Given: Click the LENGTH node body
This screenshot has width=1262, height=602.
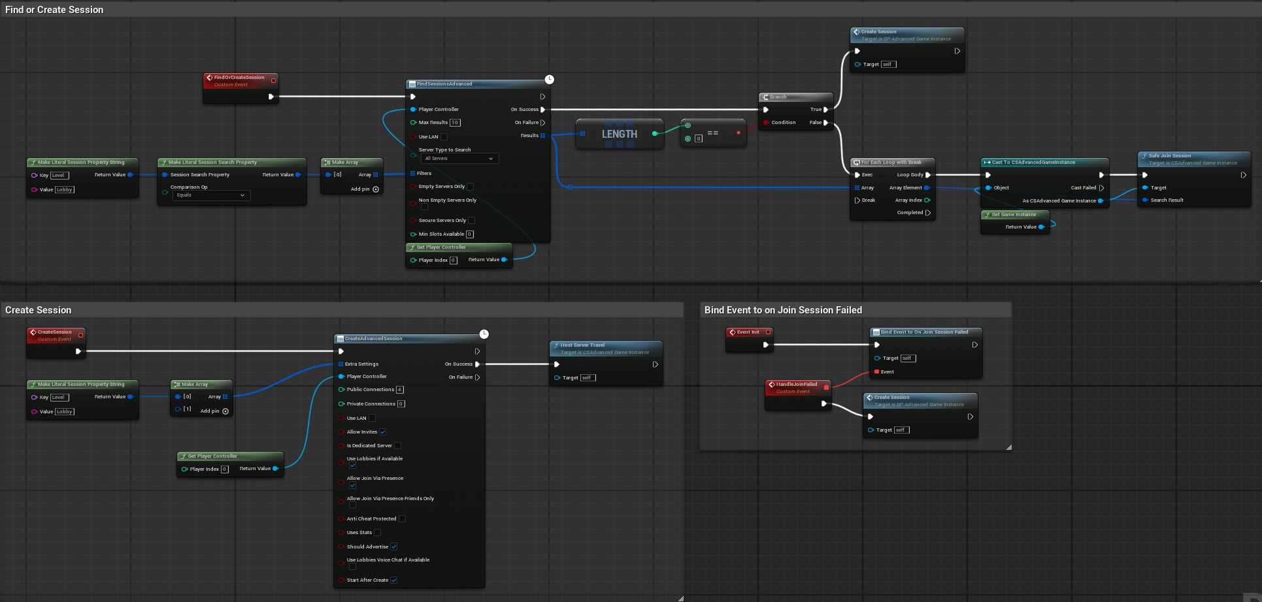Looking at the screenshot, I should [x=620, y=134].
